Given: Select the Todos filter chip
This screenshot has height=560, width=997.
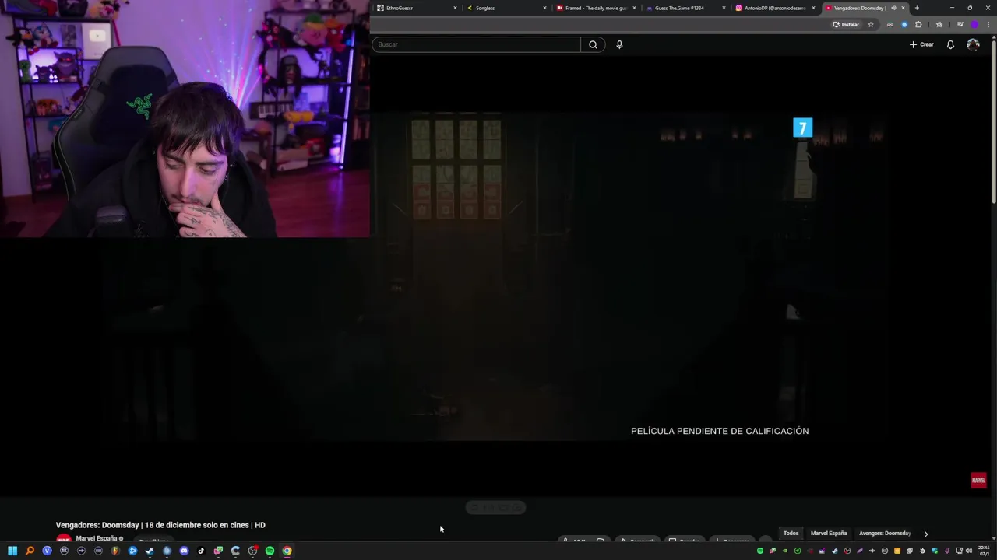Looking at the screenshot, I should (791, 534).
